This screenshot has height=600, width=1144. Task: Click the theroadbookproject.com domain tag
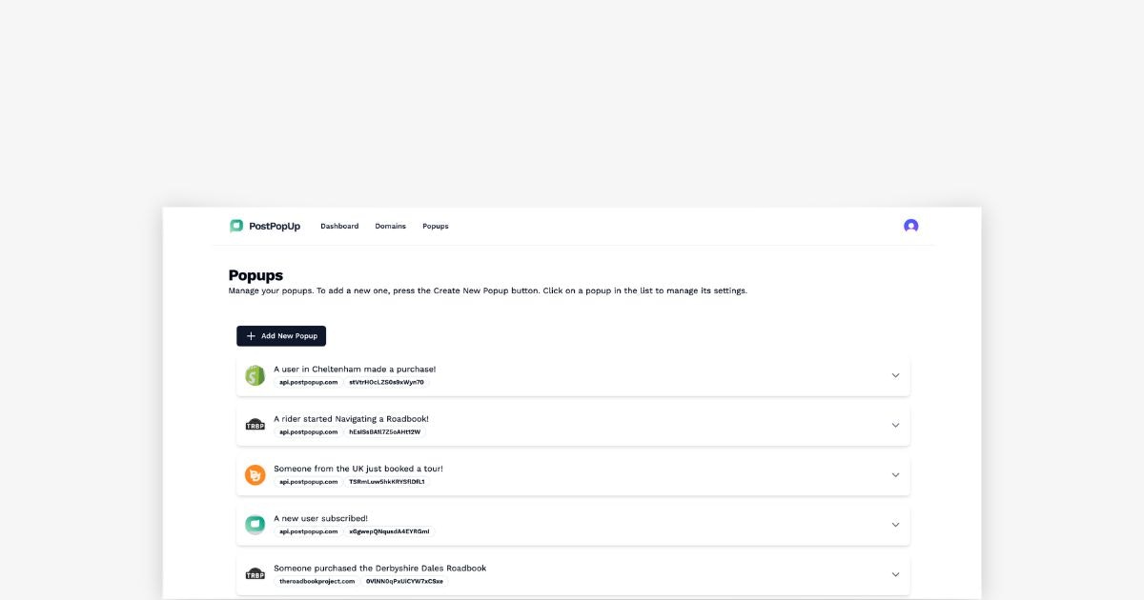pos(317,581)
